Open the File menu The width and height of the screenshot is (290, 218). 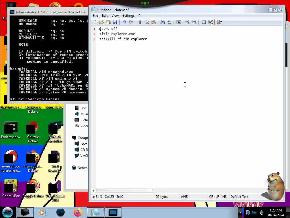pyautogui.click(x=95, y=16)
